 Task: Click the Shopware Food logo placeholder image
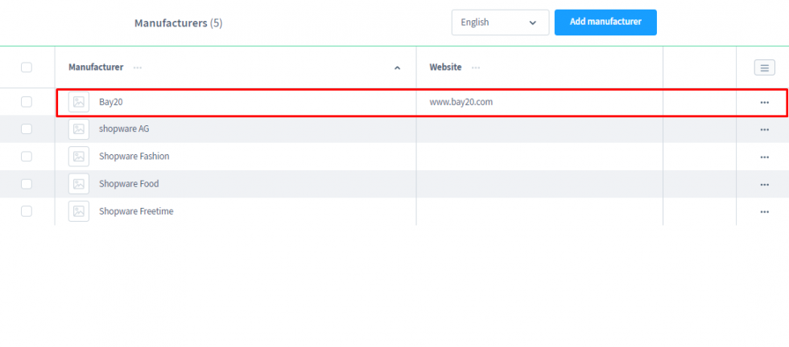coord(79,184)
